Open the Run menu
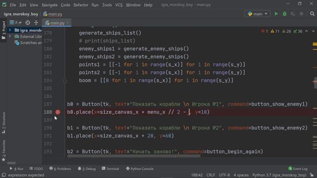The width and height of the screenshot is (317, 178). pyautogui.click(x=95, y=5)
